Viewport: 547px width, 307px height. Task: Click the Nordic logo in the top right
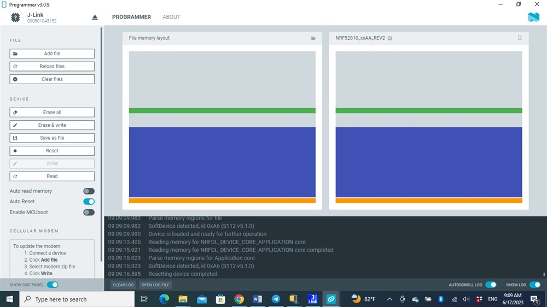coord(533,17)
